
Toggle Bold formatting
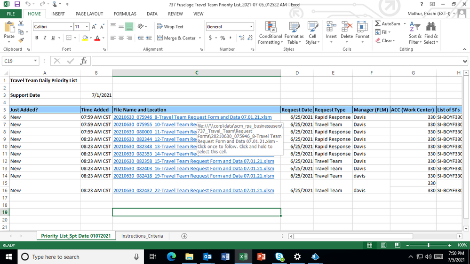[x=37, y=38]
